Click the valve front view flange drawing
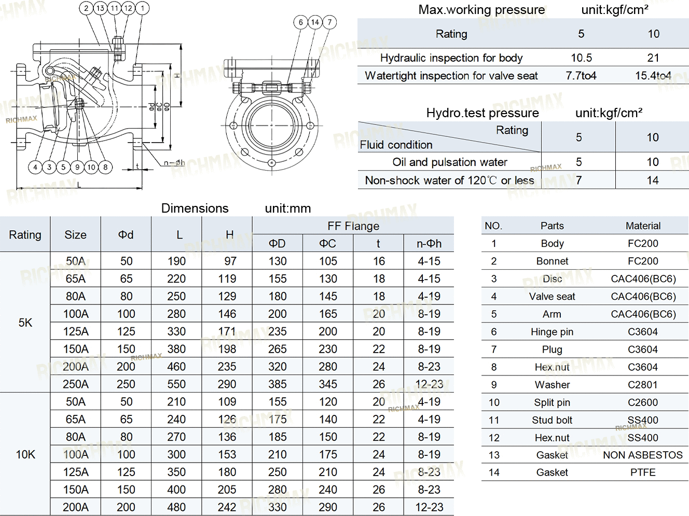Viewport: 689px width, 516px height. 271,124
